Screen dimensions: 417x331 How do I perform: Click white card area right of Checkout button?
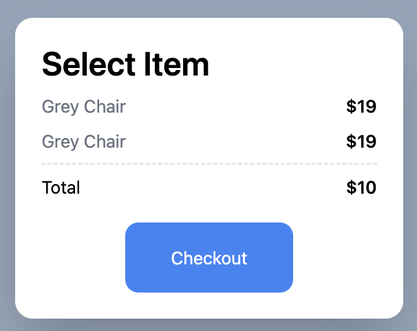[348, 258]
